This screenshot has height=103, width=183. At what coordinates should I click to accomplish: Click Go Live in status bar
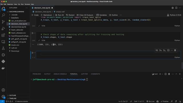(150, 101)
